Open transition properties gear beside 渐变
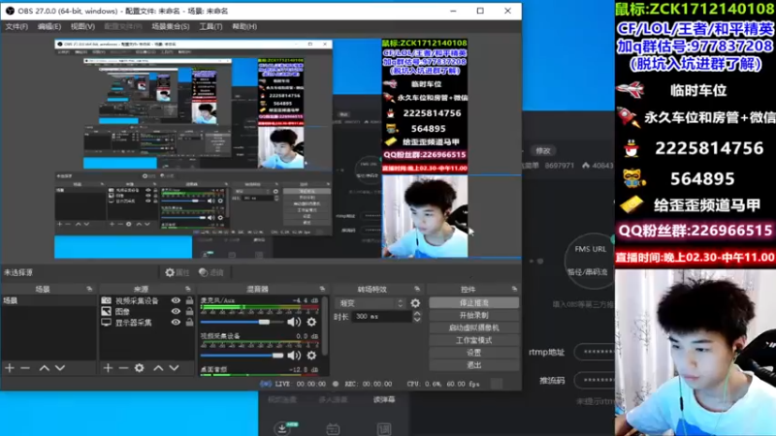The height and width of the screenshot is (436, 776). pyautogui.click(x=415, y=303)
